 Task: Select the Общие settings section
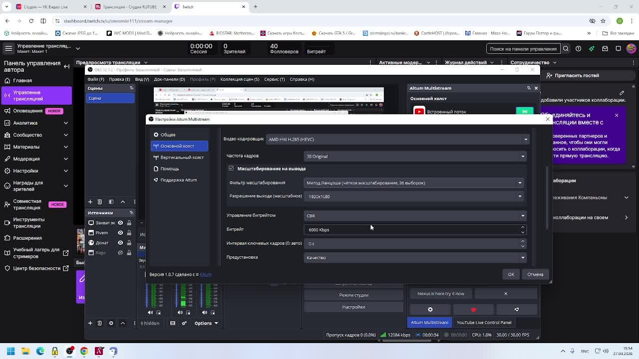click(x=179, y=135)
